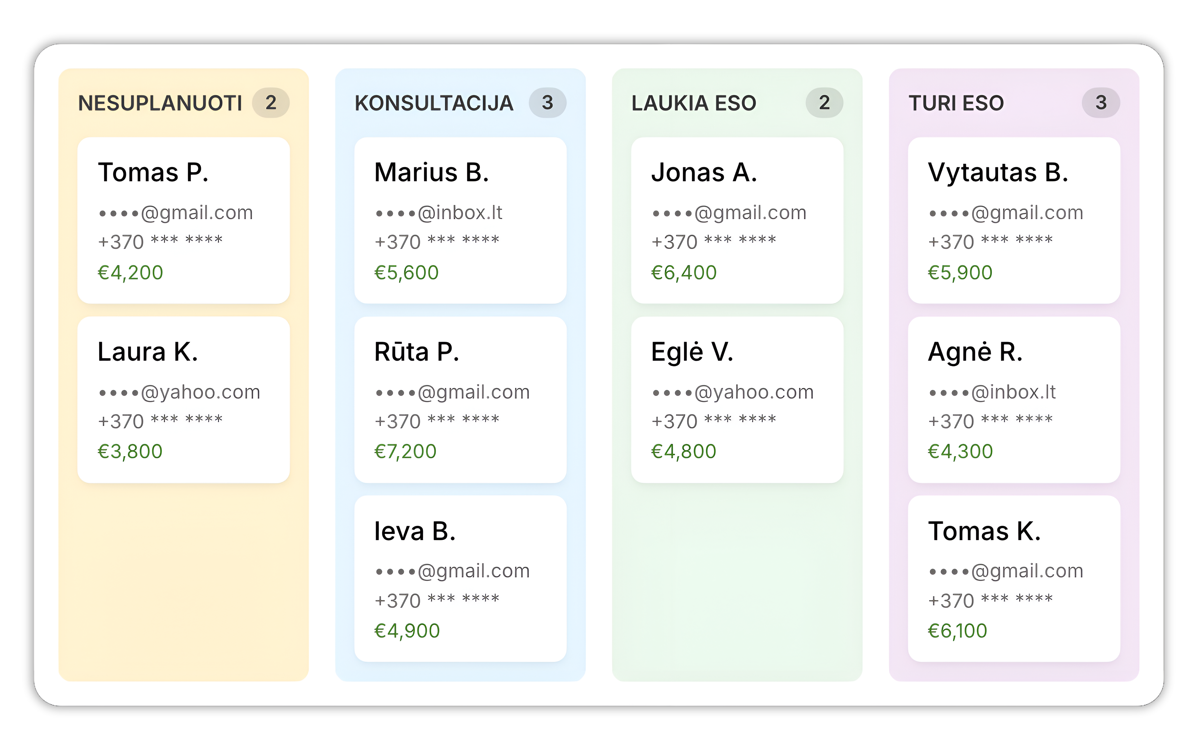Open the Laura K. lead card

click(x=183, y=400)
